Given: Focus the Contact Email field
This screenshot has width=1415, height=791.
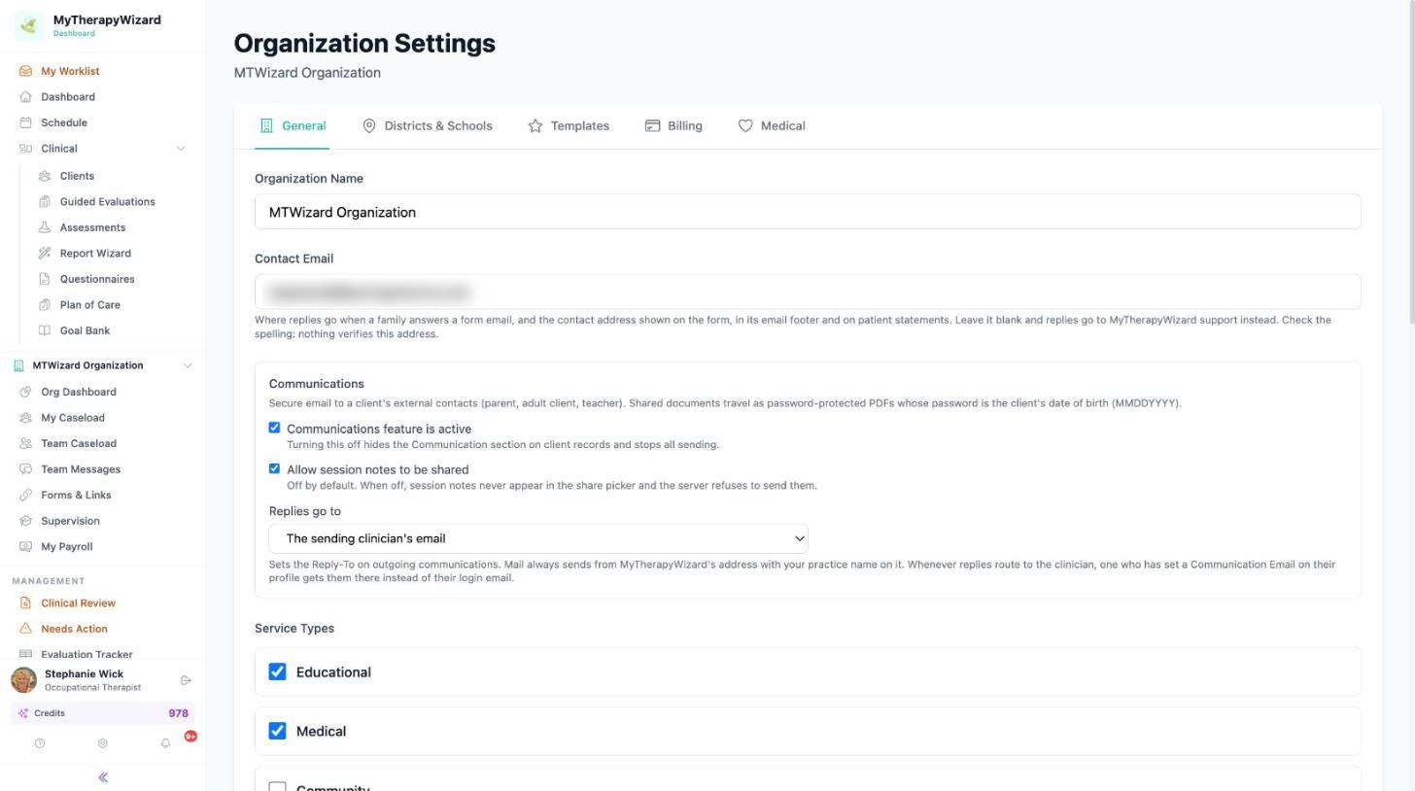Looking at the screenshot, I should (x=808, y=292).
